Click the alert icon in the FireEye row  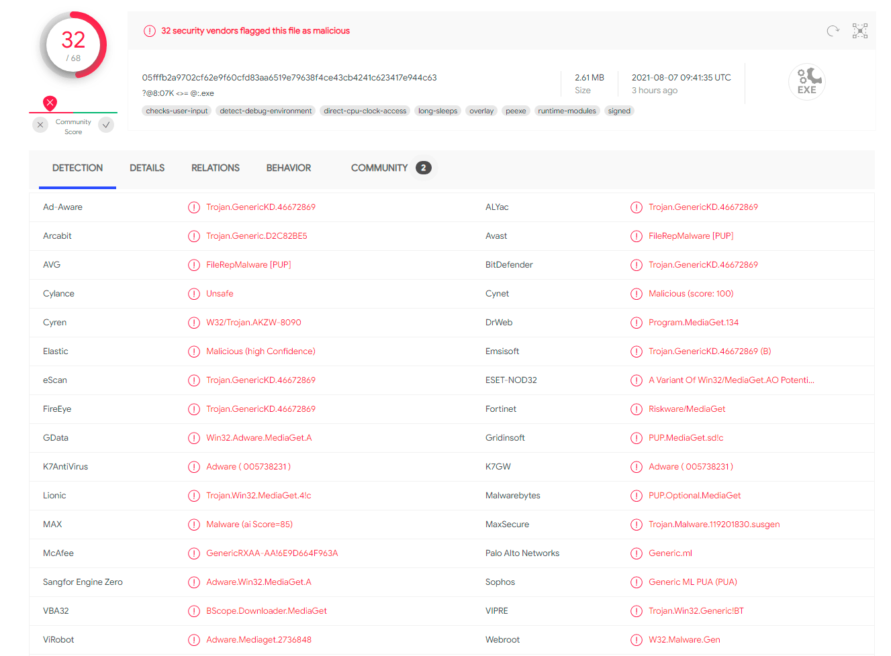(194, 409)
